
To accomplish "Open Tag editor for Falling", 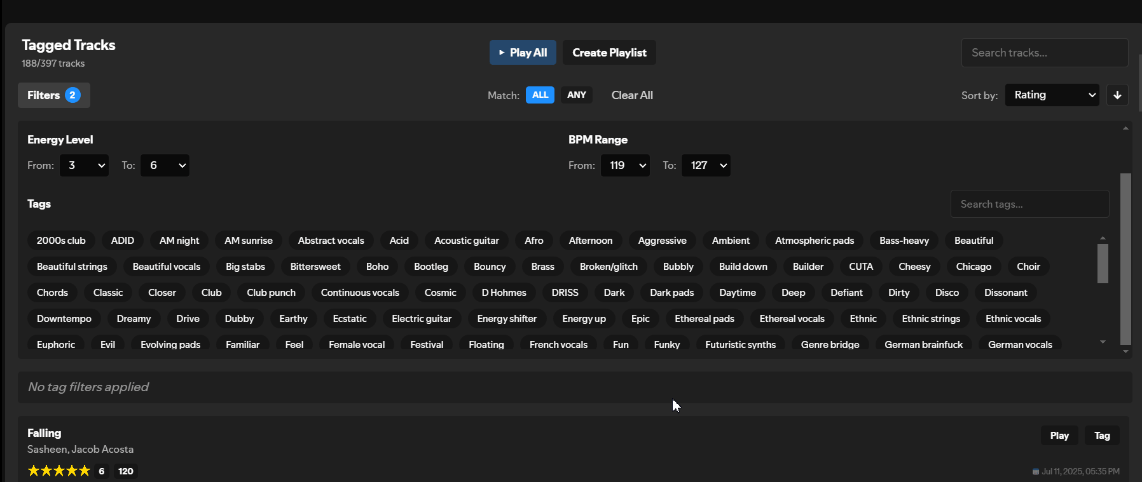I will tap(1102, 436).
